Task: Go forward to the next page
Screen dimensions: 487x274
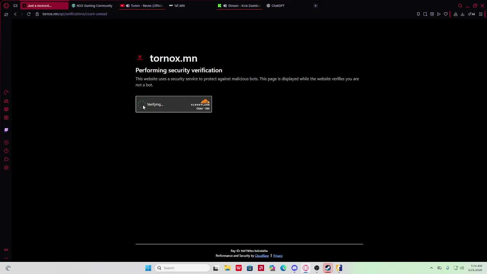Action: click(x=22, y=14)
